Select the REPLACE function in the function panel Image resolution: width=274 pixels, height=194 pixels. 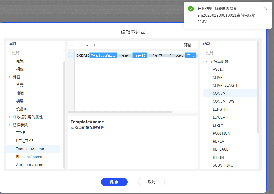pyautogui.click(x=221, y=149)
